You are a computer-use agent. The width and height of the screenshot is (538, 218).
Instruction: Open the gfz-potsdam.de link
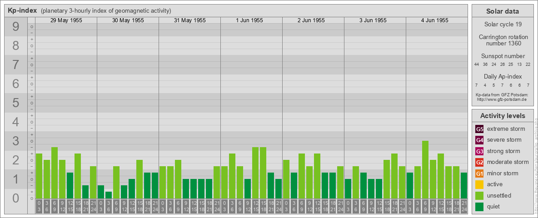point(502,99)
